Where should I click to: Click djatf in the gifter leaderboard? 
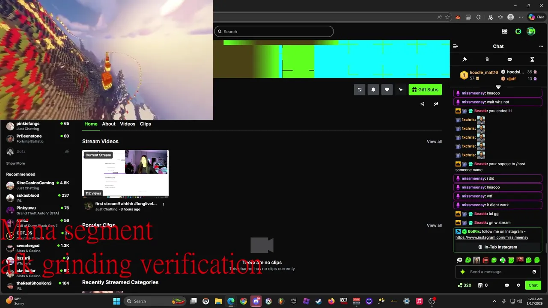pos(511,79)
